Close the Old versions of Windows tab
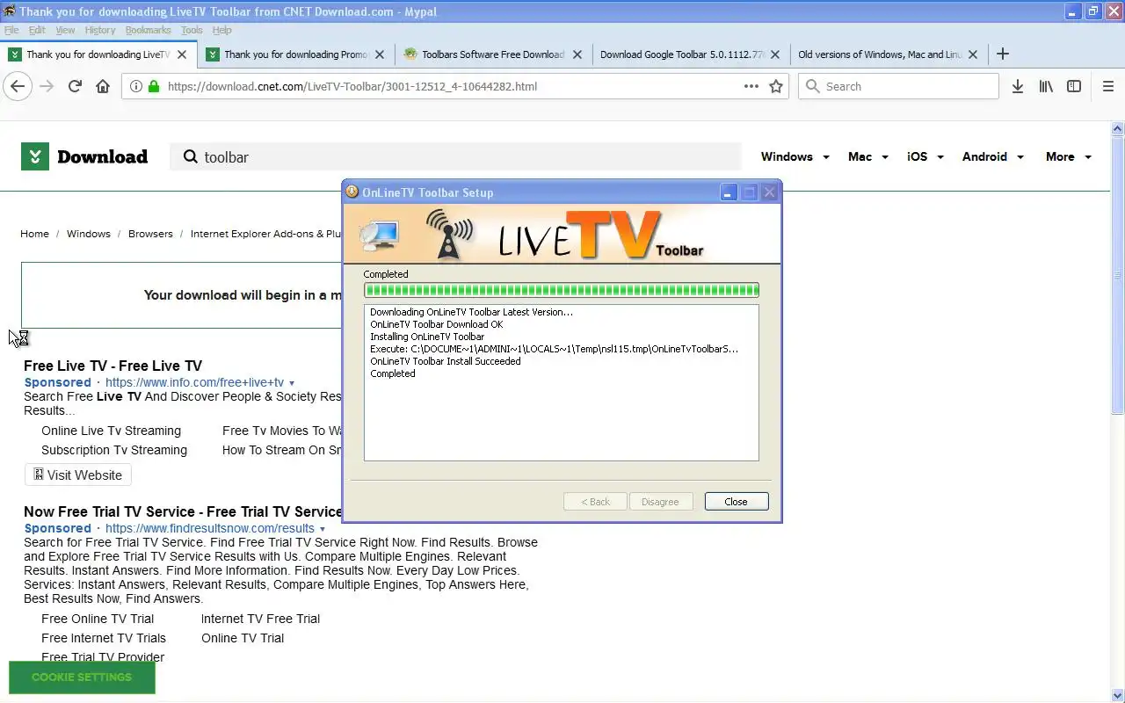The width and height of the screenshot is (1125, 703). [x=973, y=54]
